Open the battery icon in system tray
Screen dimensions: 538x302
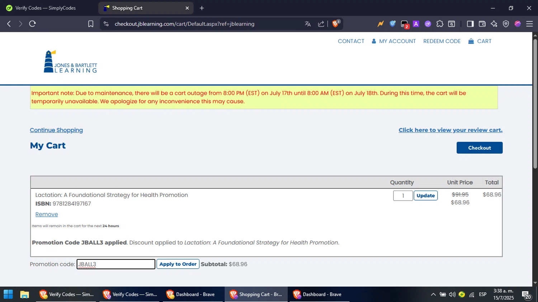point(443,294)
